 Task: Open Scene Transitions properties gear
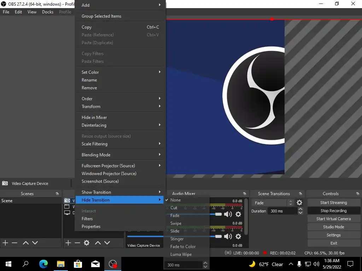point(299,203)
